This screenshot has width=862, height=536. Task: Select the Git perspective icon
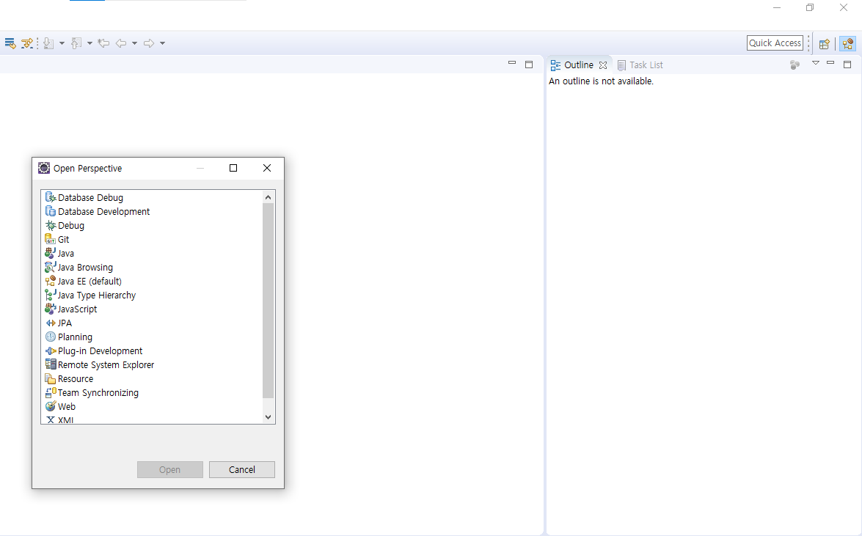click(50, 239)
